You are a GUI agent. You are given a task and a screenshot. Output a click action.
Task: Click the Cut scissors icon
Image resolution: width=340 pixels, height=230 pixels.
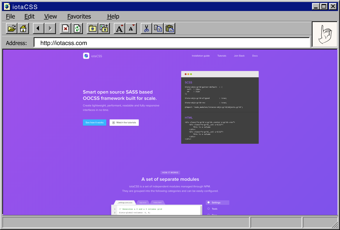coord(147,28)
